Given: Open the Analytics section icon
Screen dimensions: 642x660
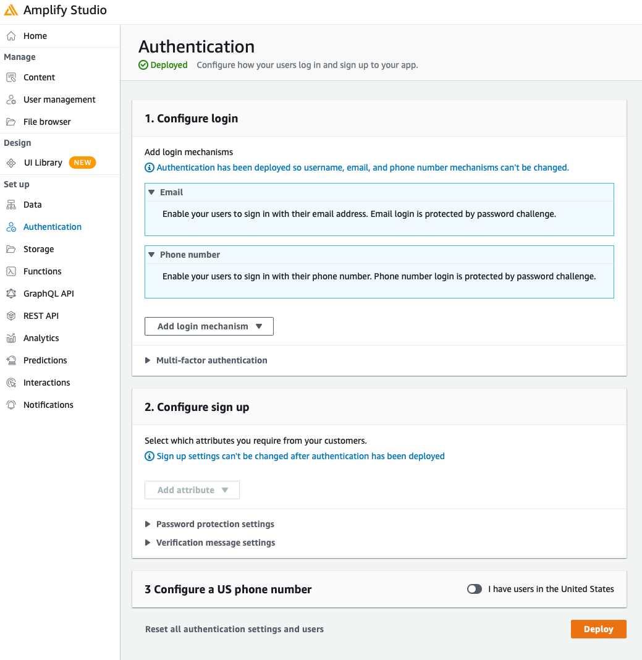Looking at the screenshot, I should click(11, 338).
